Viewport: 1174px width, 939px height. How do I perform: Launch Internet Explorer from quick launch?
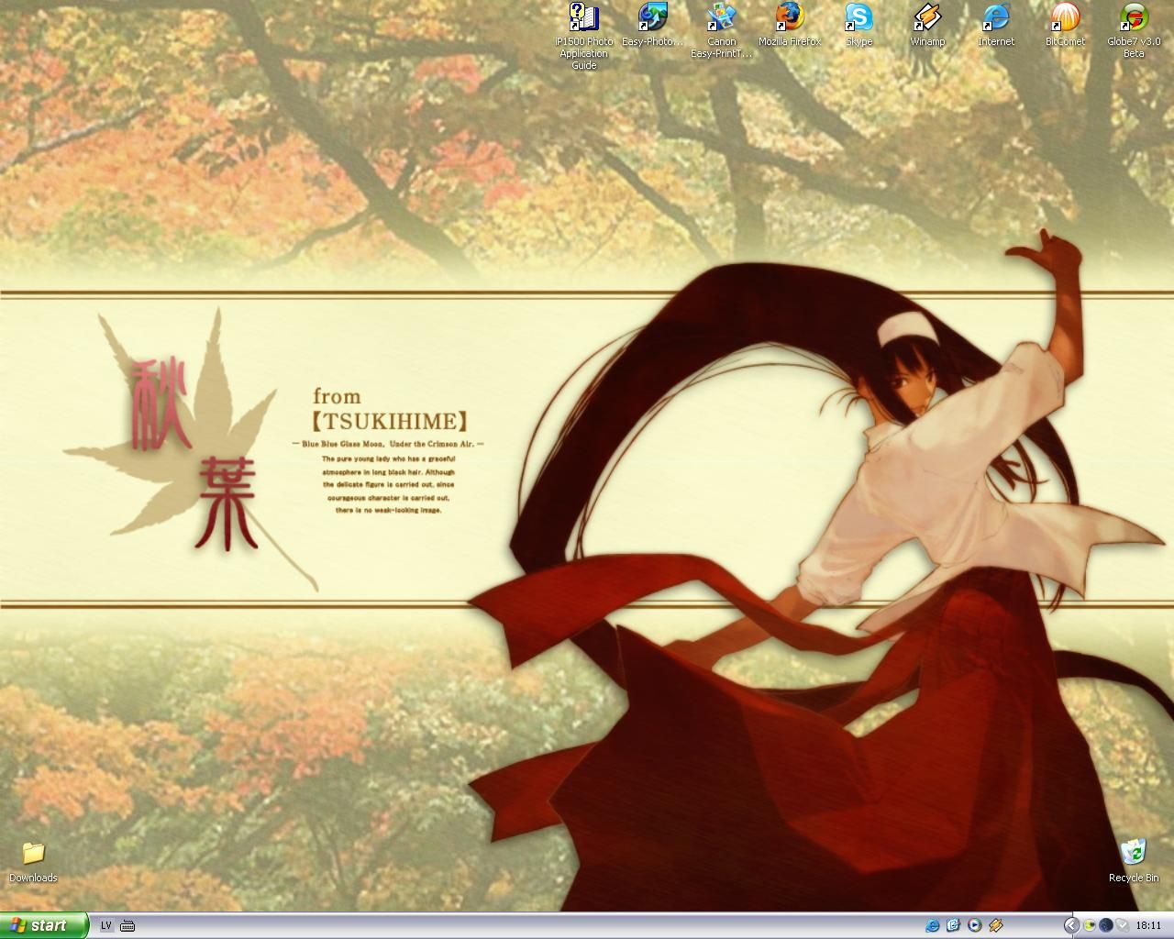coord(933,925)
